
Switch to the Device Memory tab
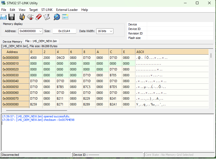point(12,42)
